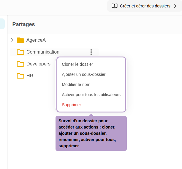Select the HR folder label
The width and height of the screenshot is (182, 169).
click(30, 76)
